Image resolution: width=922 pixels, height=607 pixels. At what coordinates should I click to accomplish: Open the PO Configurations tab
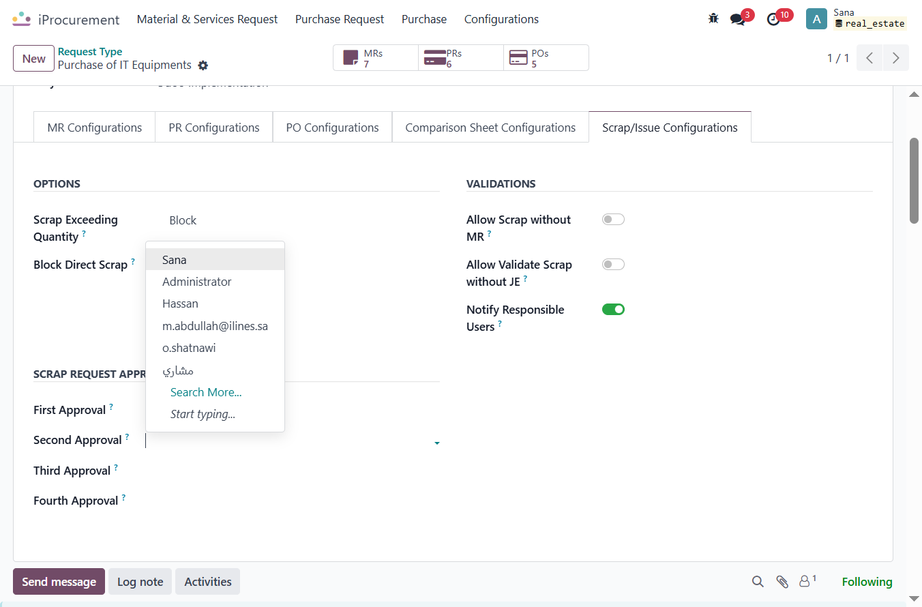click(333, 128)
